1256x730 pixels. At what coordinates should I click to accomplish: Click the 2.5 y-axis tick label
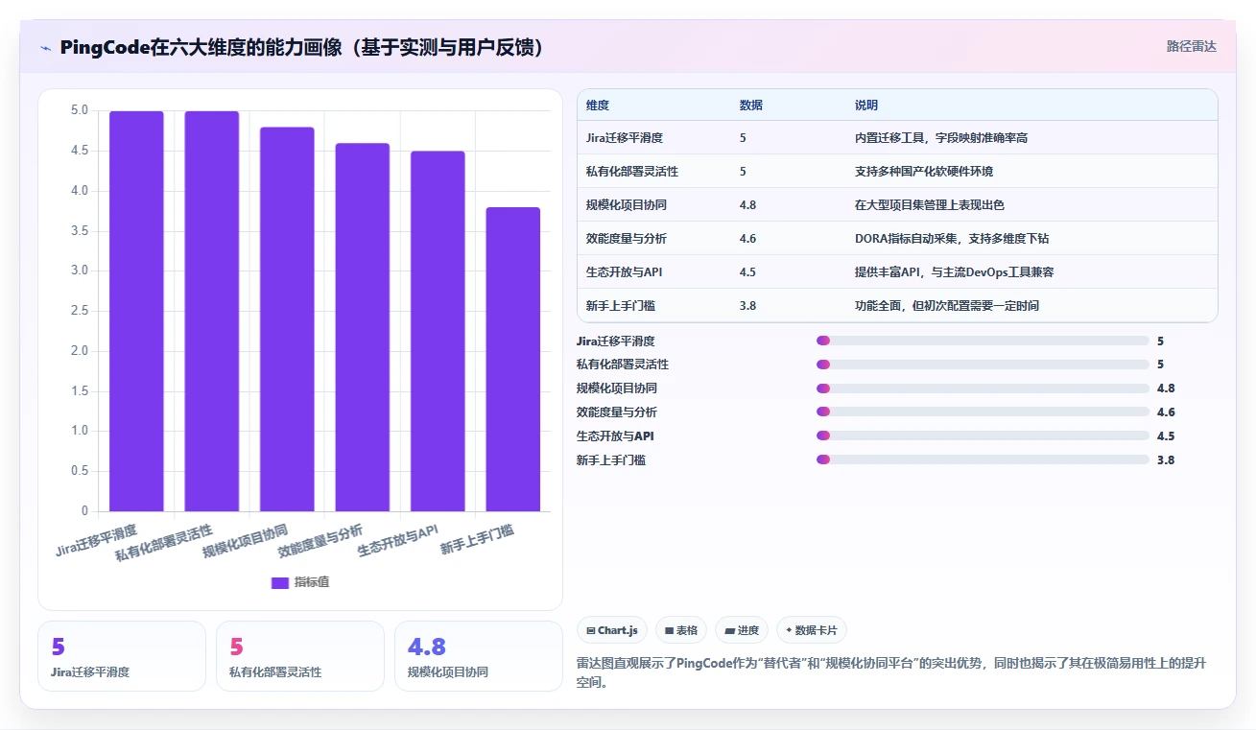(79, 311)
